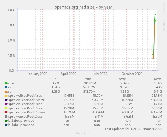Click the 'nsproxy:ExecPool:1:vsize' legend label

tap(26, 100)
